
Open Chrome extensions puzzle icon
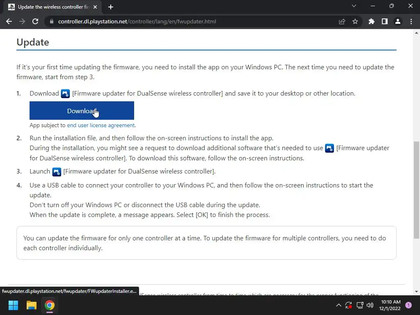click(x=372, y=21)
